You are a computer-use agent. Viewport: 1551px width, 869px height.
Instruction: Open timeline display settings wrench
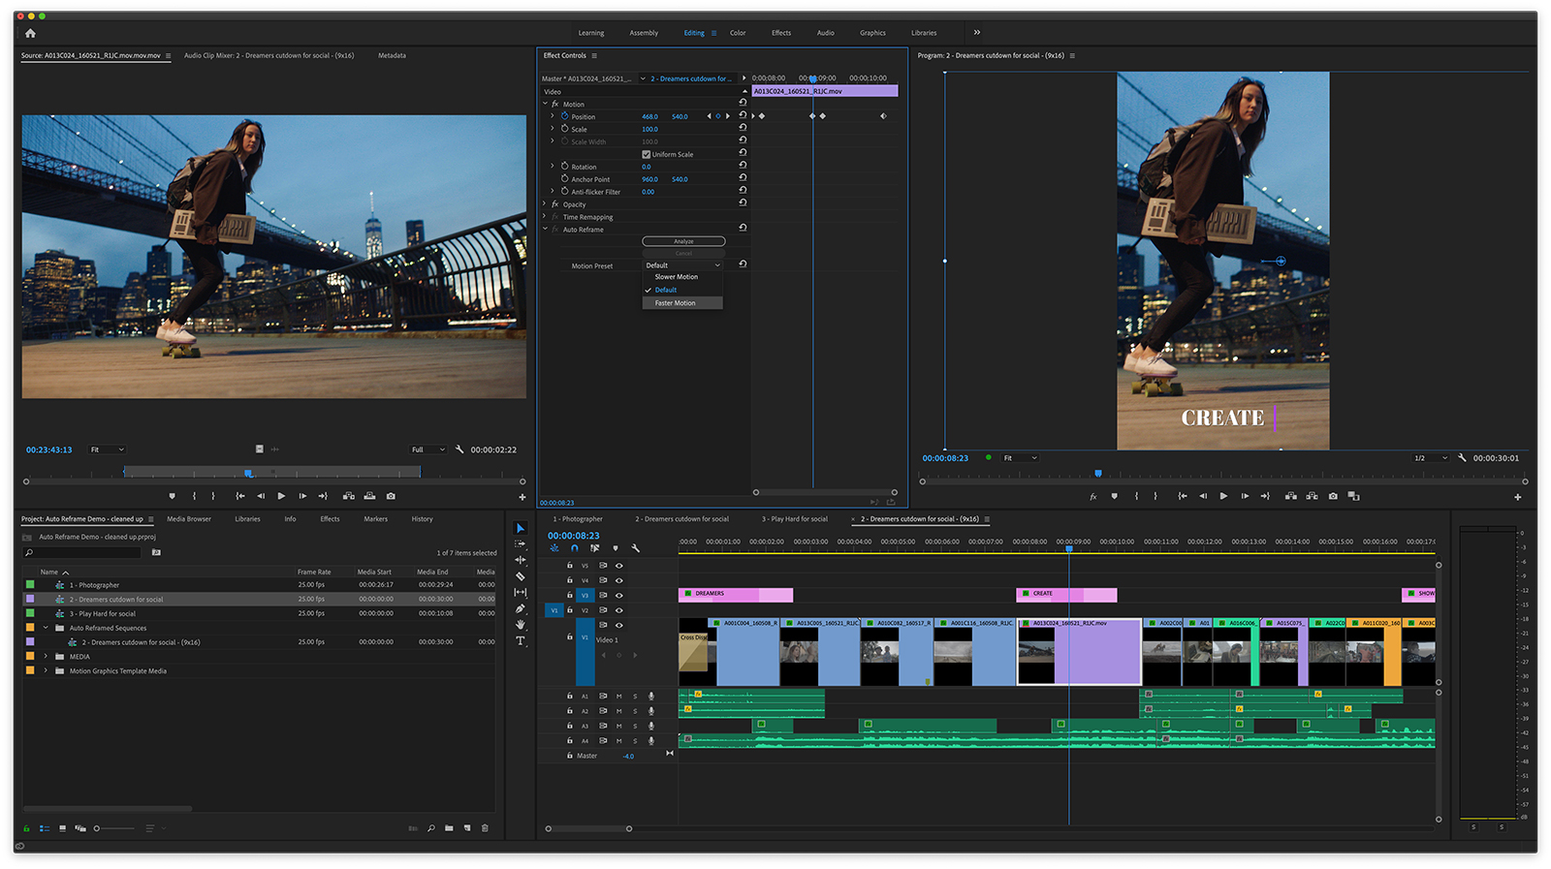coord(636,548)
